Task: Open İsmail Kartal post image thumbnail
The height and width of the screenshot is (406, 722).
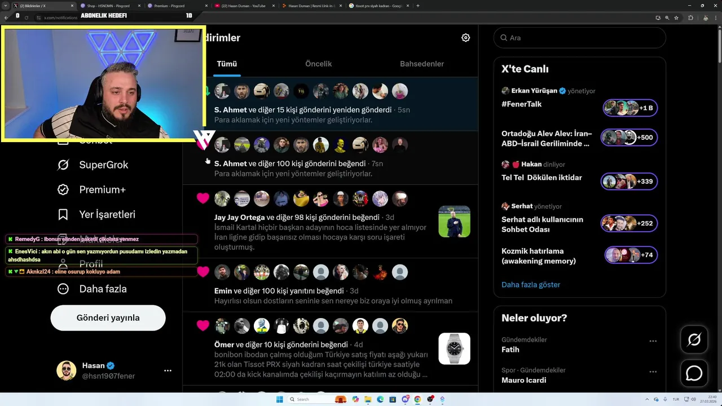Action: click(454, 221)
